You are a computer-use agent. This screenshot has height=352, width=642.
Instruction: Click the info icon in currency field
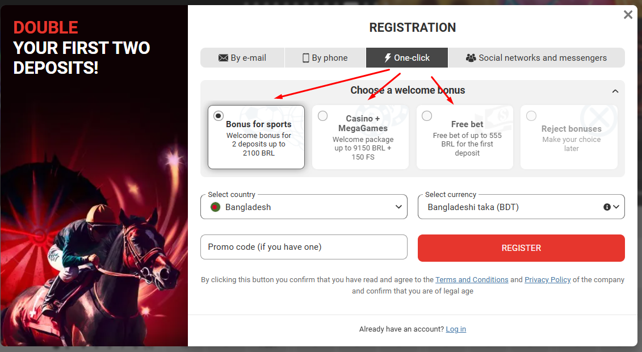coord(607,207)
